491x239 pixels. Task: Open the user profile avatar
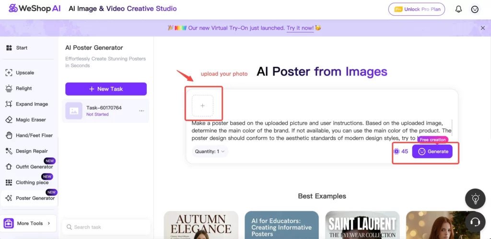[x=475, y=10]
